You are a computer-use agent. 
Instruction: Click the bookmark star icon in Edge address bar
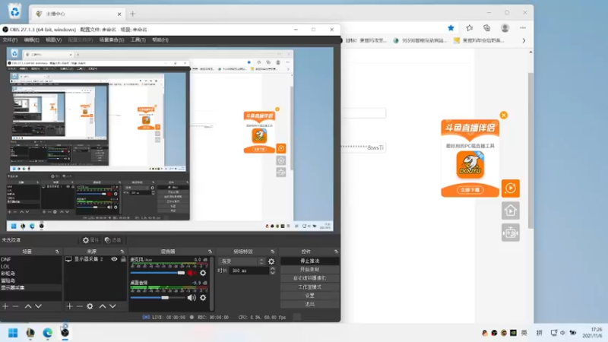(x=451, y=28)
